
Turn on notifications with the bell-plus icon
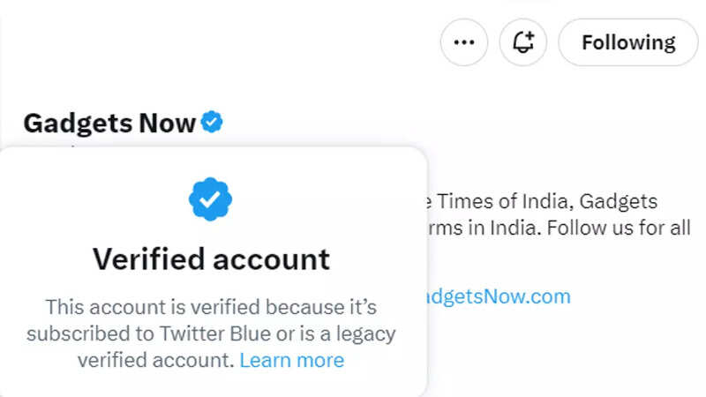522,42
